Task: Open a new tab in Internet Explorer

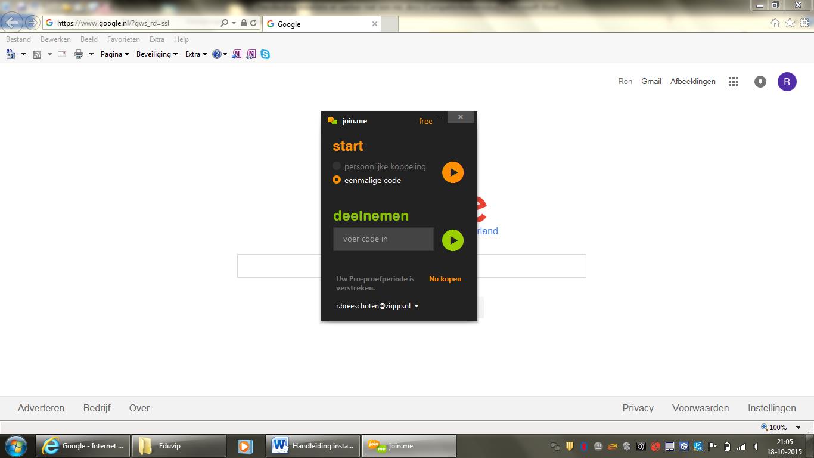Action: pos(389,24)
